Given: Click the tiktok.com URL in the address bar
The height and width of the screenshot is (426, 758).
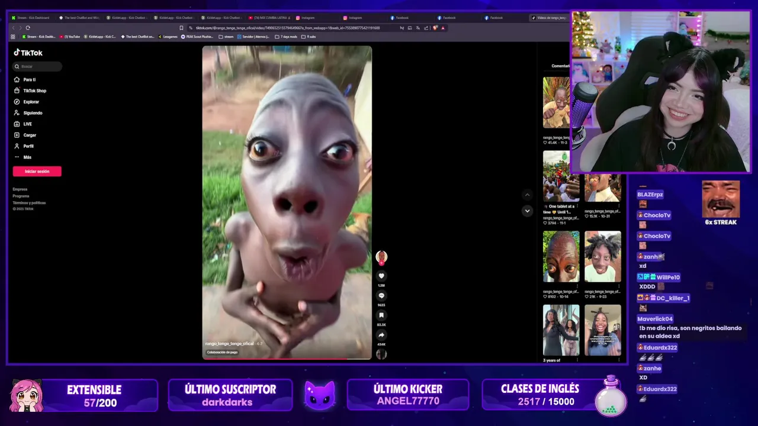Looking at the screenshot, I should coord(288,28).
